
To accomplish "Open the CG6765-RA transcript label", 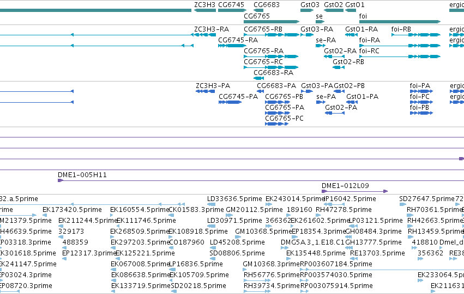I will [264, 51].
